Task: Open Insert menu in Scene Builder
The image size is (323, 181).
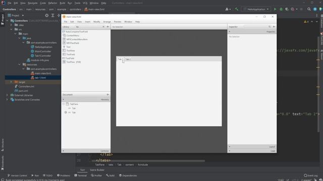Action: (87, 22)
